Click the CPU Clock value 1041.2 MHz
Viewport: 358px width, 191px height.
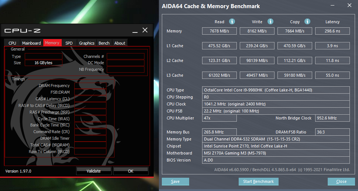click(276, 104)
